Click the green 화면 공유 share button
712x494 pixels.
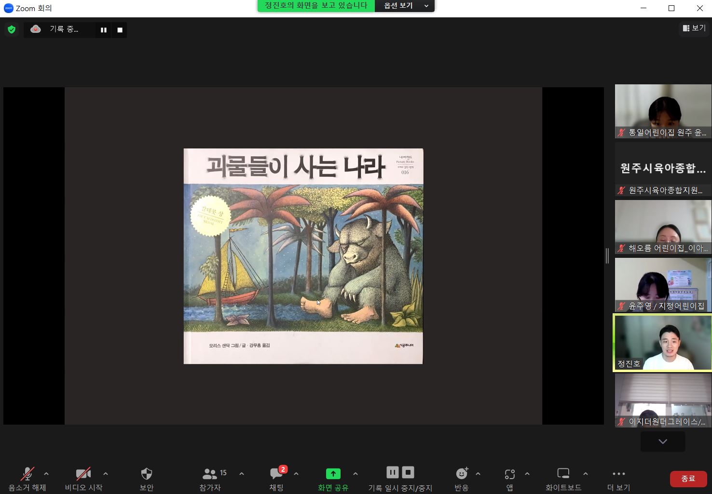coord(333,479)
